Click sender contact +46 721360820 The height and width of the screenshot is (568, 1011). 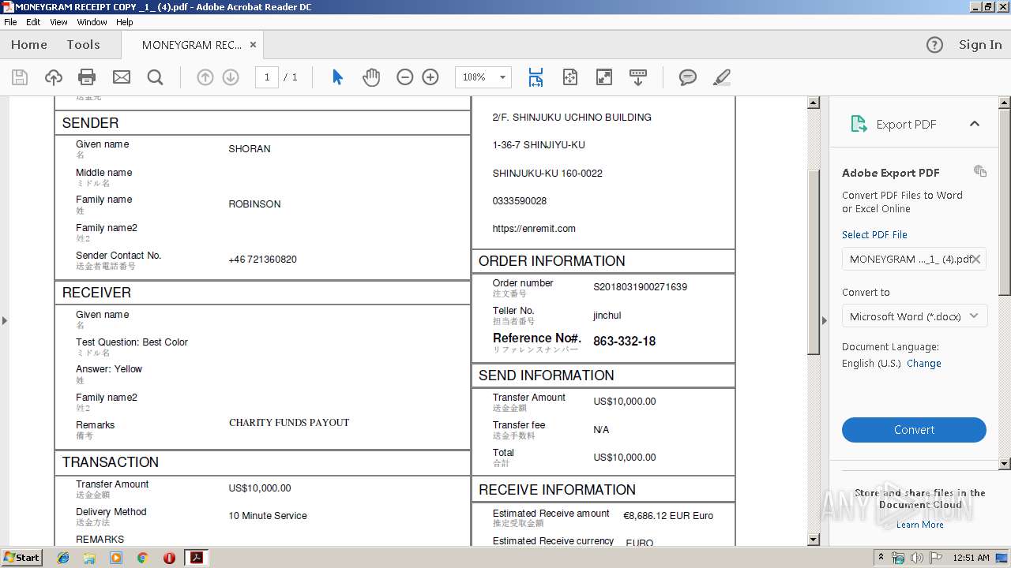262,260
